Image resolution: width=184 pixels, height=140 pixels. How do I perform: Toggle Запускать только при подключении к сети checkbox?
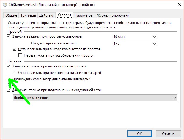(x=8, y=90)
